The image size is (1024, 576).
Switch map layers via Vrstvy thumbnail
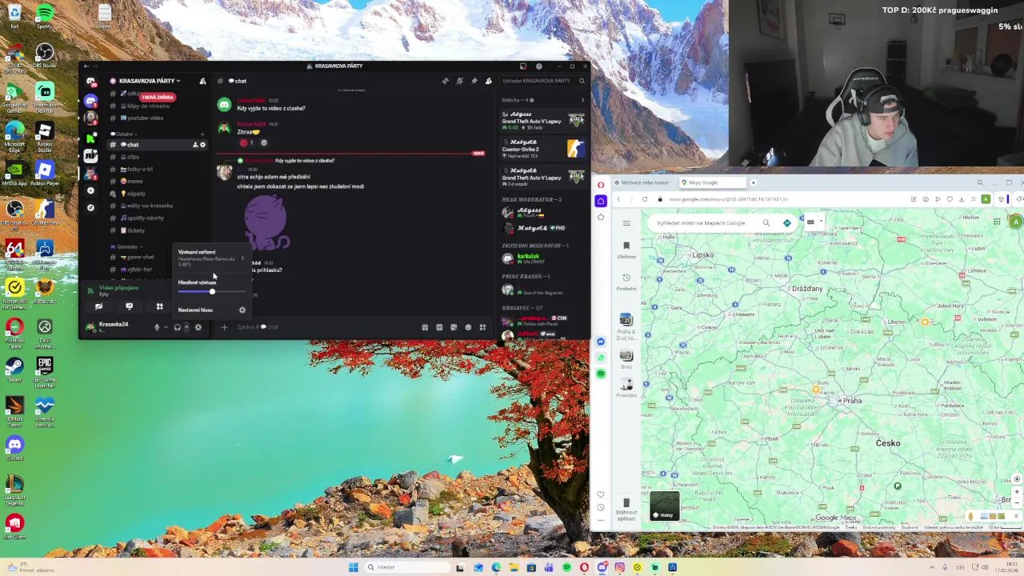665,506
